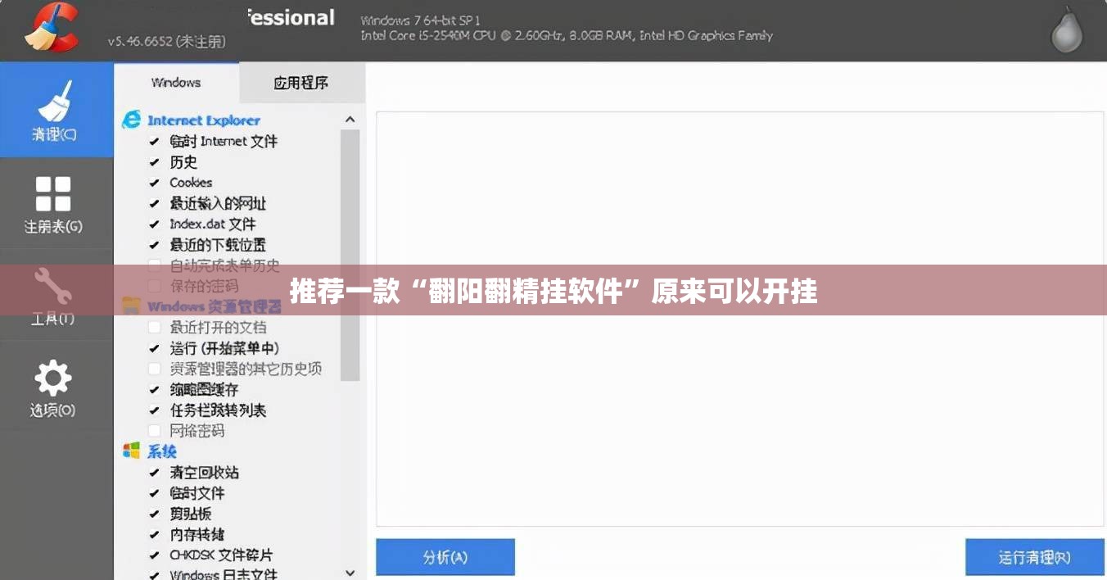Uncheck the 清空回收站 checkbox
1107x580 pixels.
[154, 473]
